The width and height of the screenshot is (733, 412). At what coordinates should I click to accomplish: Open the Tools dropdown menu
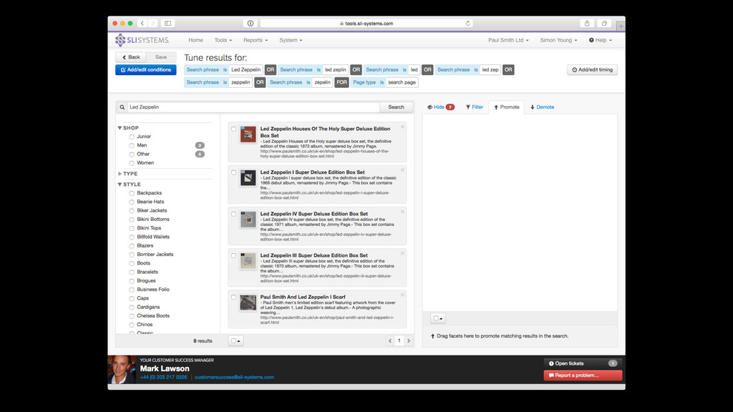point(223,40)
